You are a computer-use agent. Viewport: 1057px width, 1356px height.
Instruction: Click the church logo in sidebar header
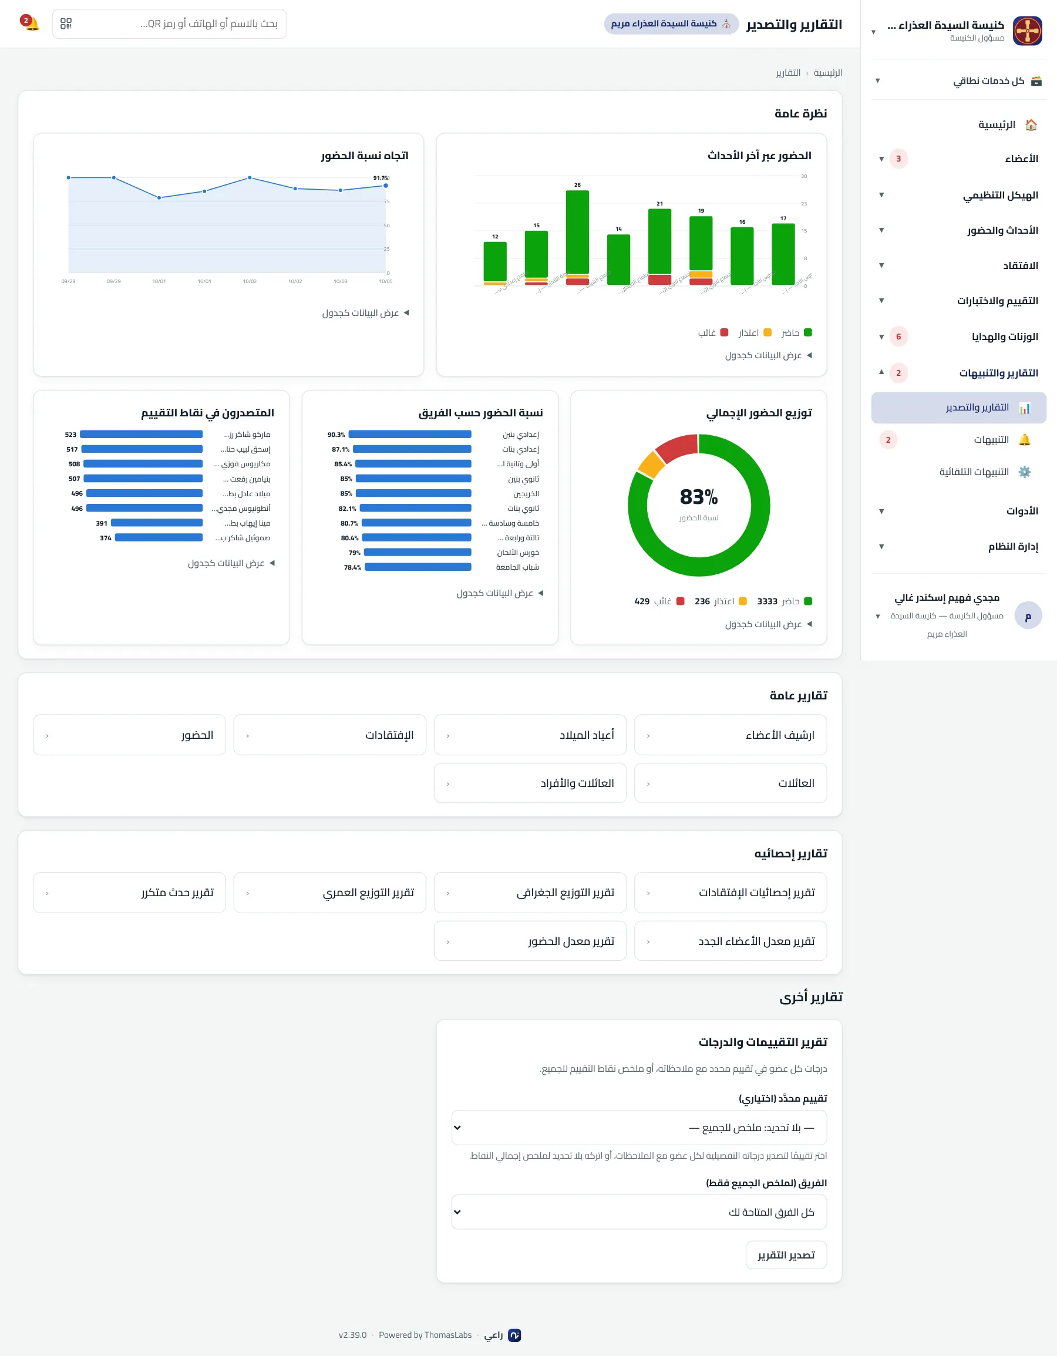tap(1027, 31)
